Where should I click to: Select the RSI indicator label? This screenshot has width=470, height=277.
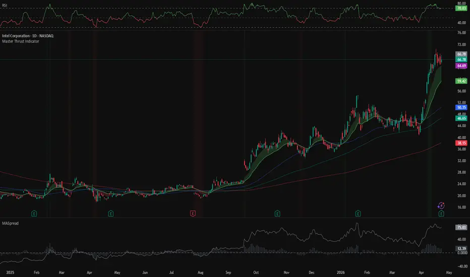pyautogui.click(x=5, y=6)
